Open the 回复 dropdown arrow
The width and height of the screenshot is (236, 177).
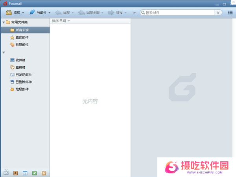click(73, 13)
